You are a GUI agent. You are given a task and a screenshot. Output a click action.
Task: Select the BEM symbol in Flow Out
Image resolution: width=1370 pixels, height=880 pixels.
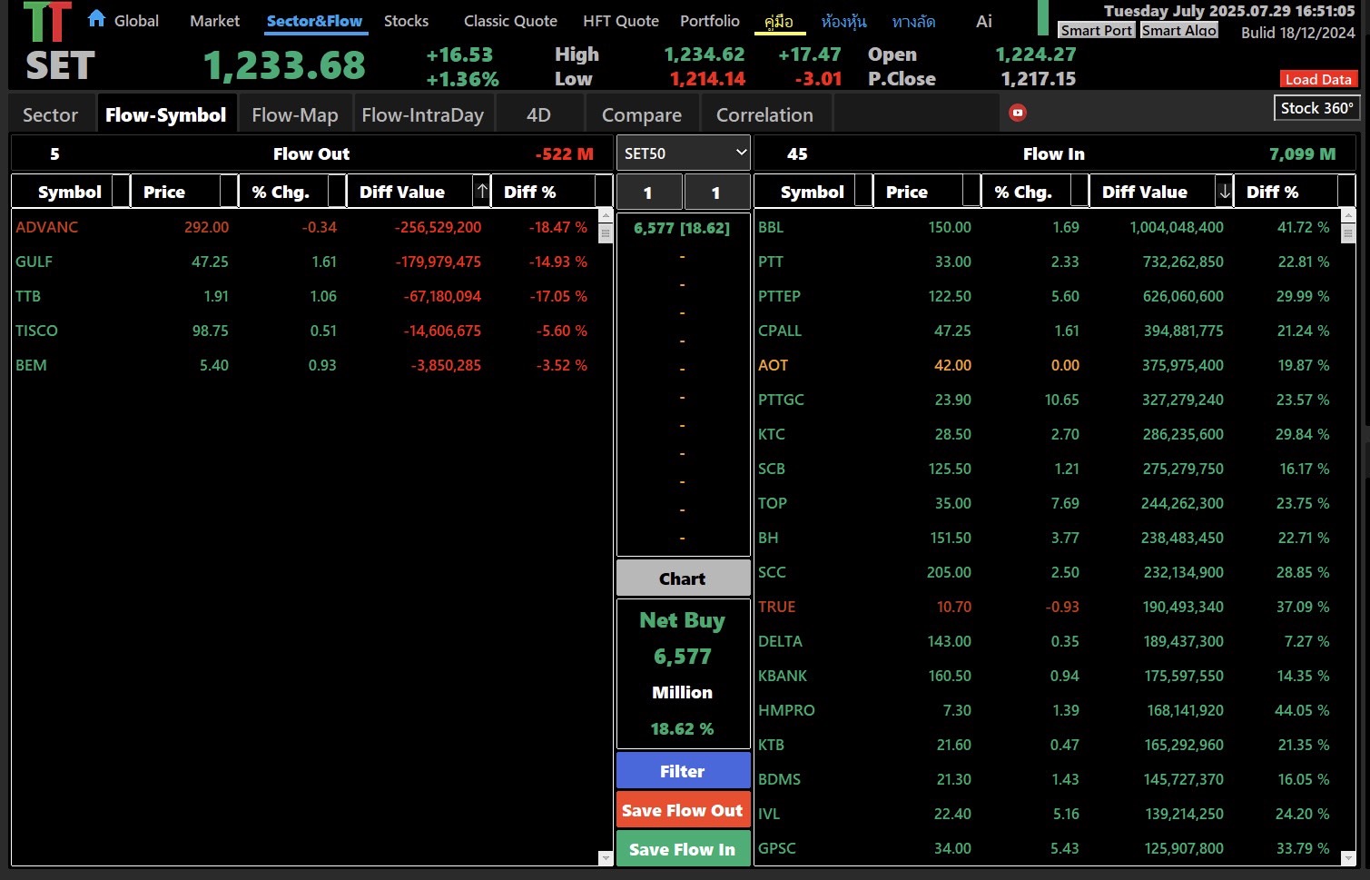coord(31,365)
